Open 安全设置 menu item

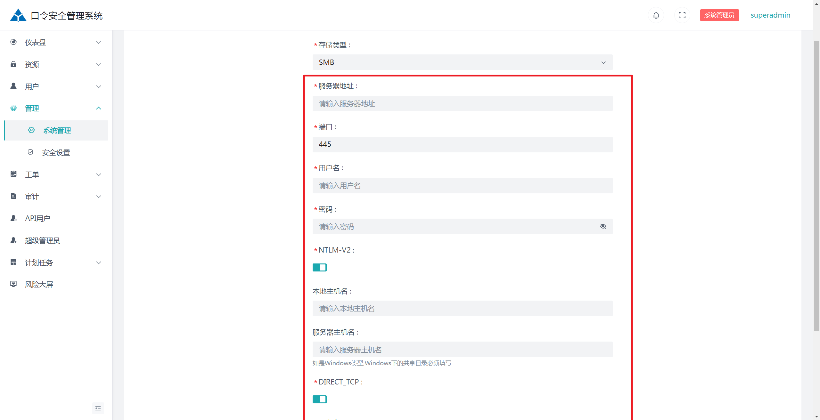click(x=56, y=152)
